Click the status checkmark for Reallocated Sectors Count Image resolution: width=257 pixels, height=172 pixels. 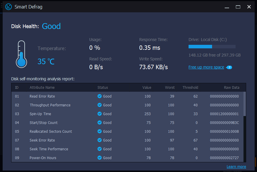coord(100,131)
